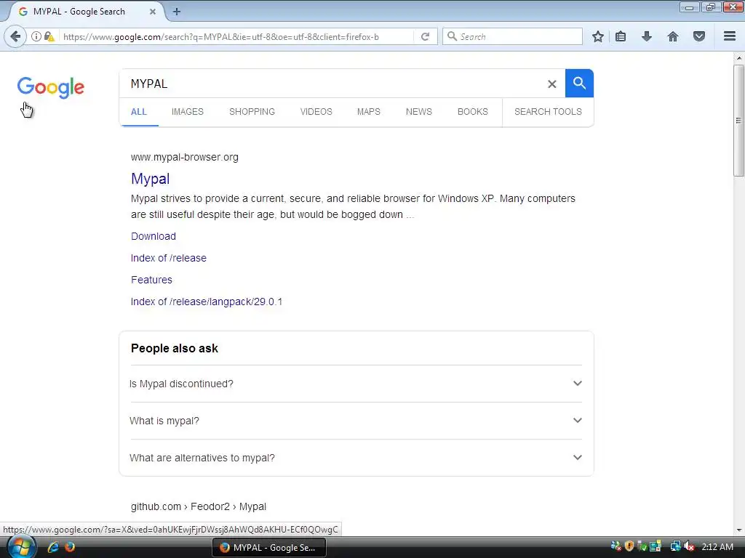Launch Internet Explorer from the taskbar
This screenshot has width=745, height=558.
coord(52,547)
